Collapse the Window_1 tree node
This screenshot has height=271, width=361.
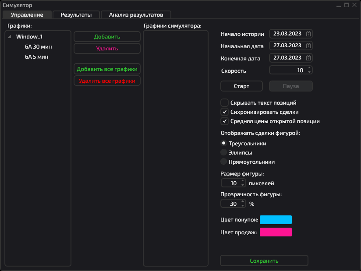coord(10,37)
